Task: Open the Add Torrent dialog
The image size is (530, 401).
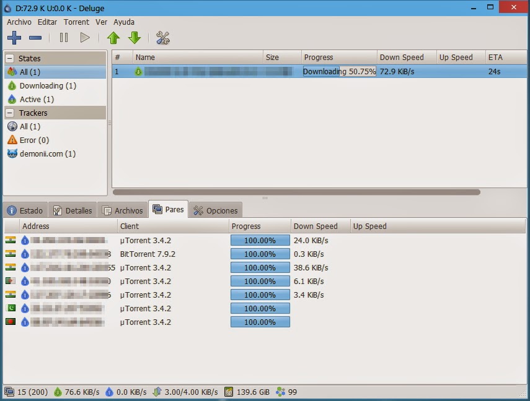Action: pos(14,38)
